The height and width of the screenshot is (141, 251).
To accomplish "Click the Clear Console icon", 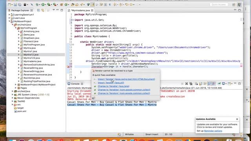I will 196,83.
